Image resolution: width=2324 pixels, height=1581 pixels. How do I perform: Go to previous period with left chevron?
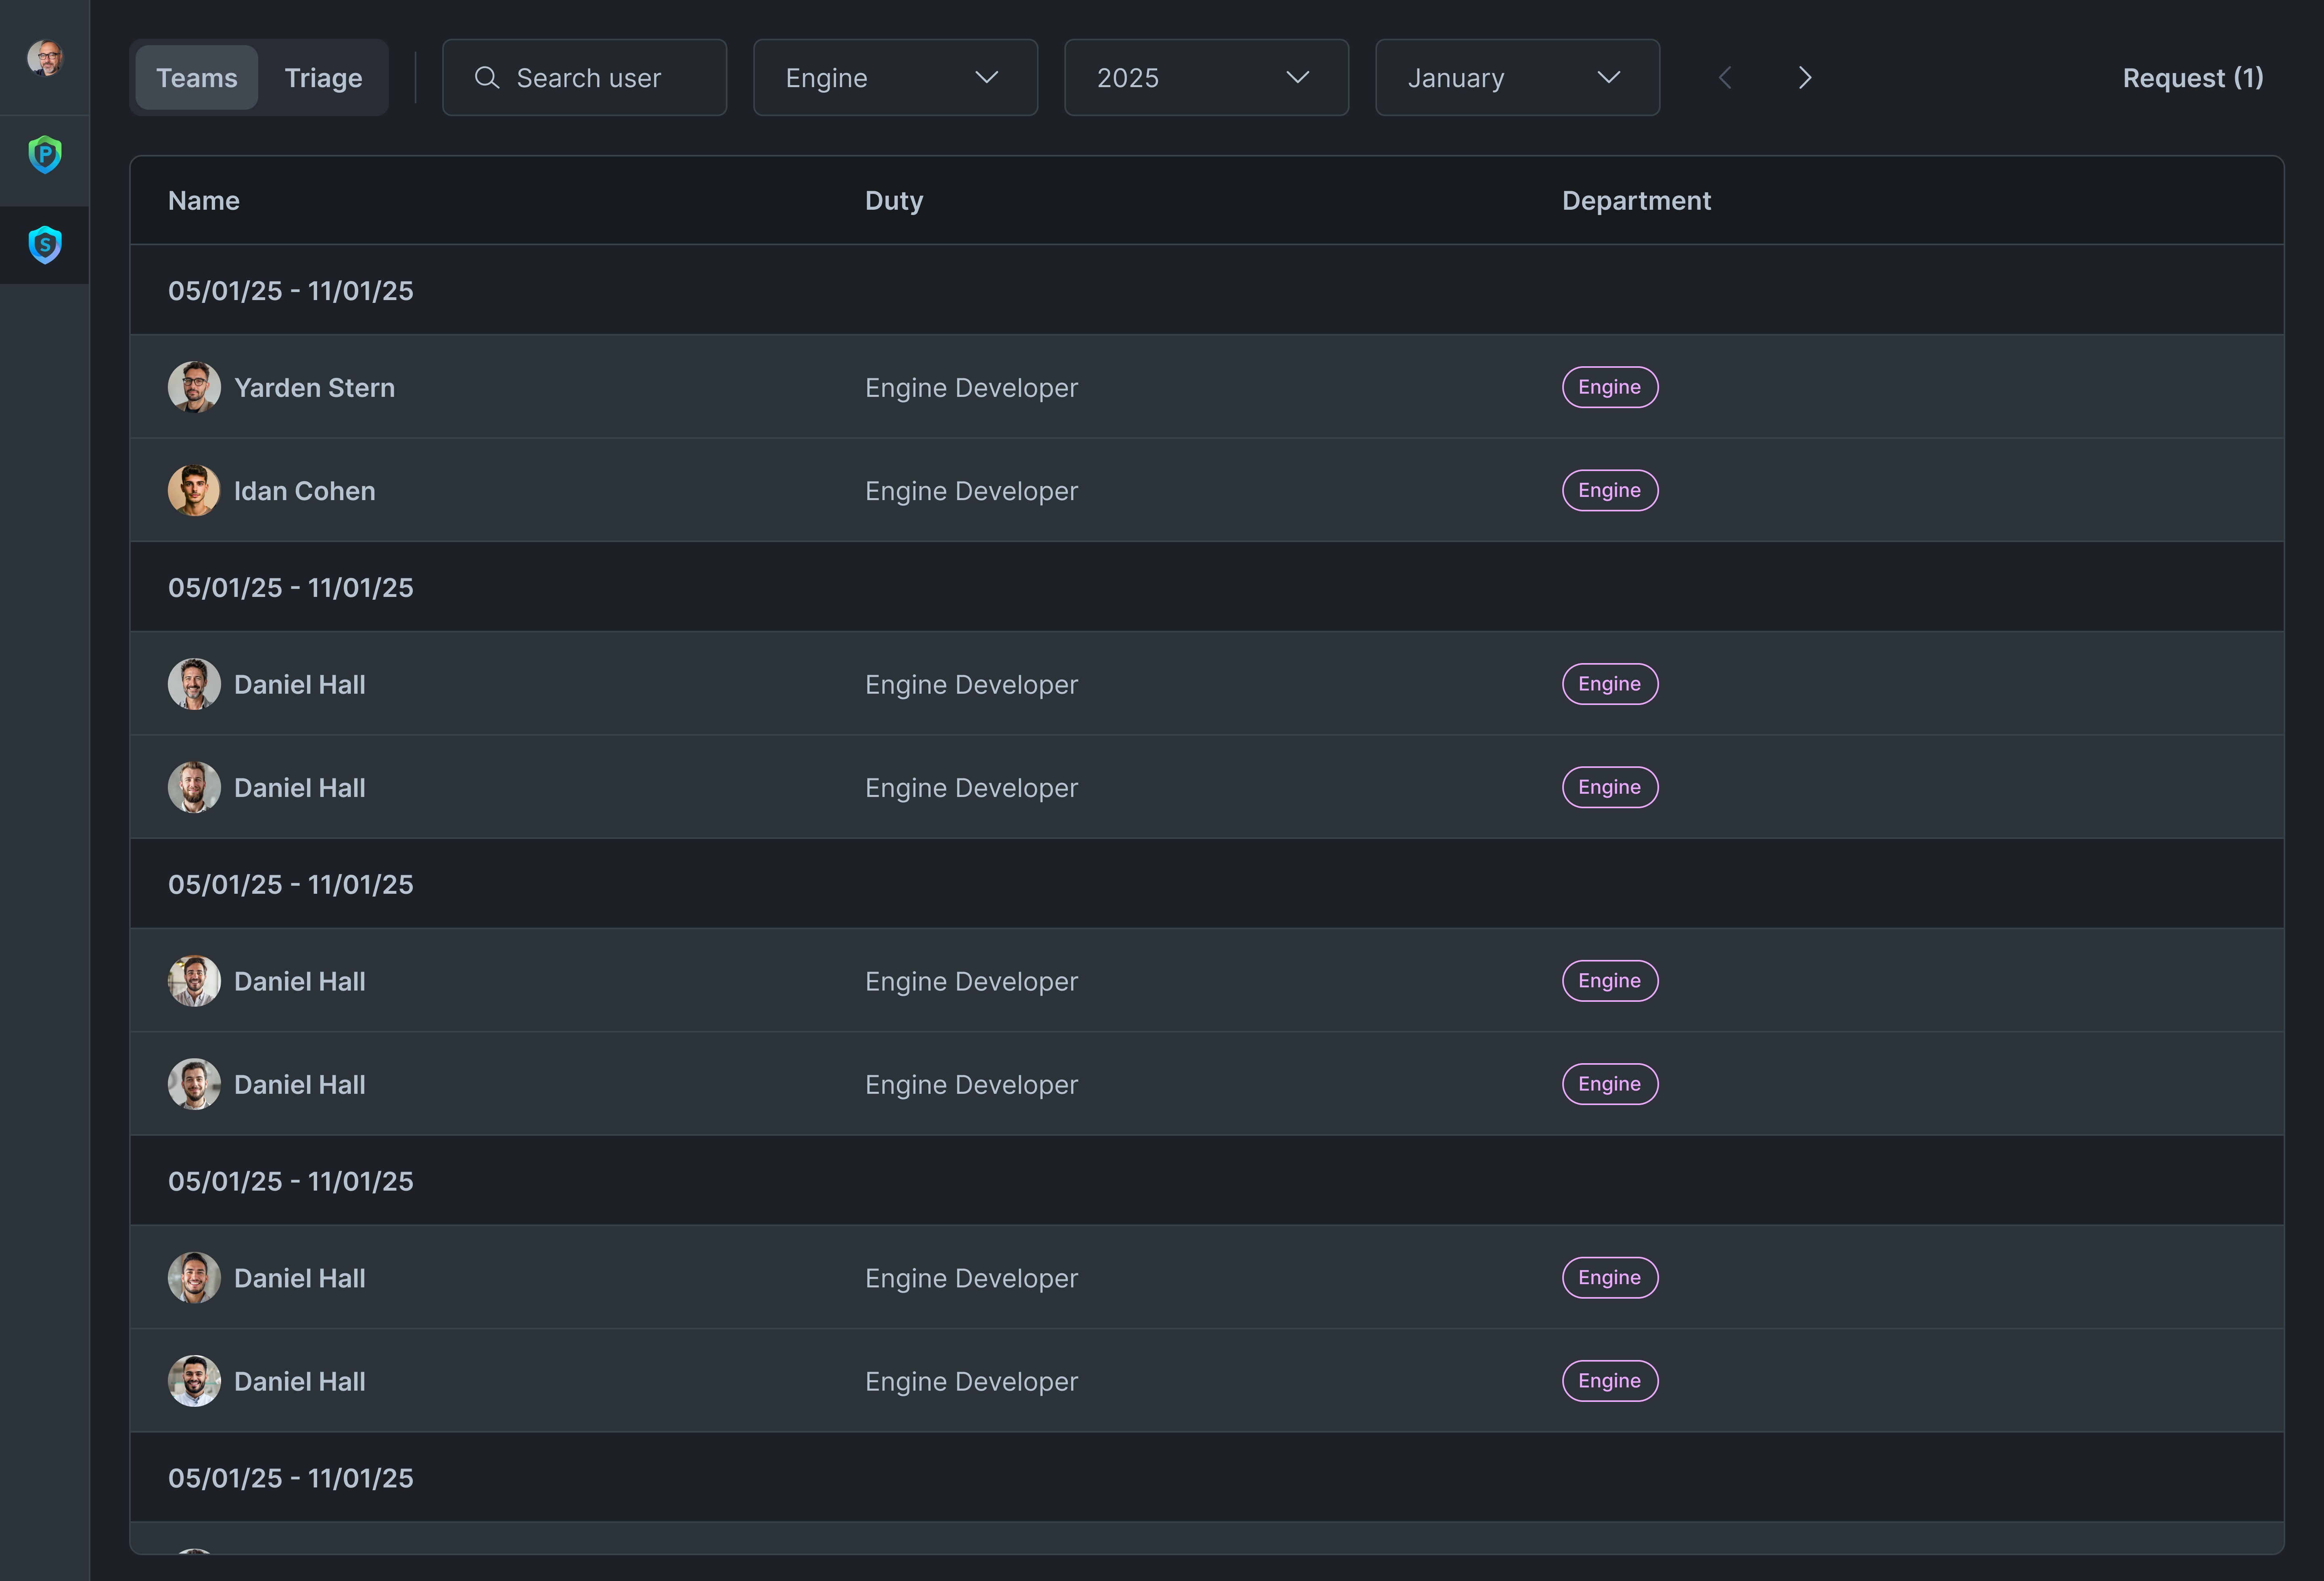[x=1725, y=78]
